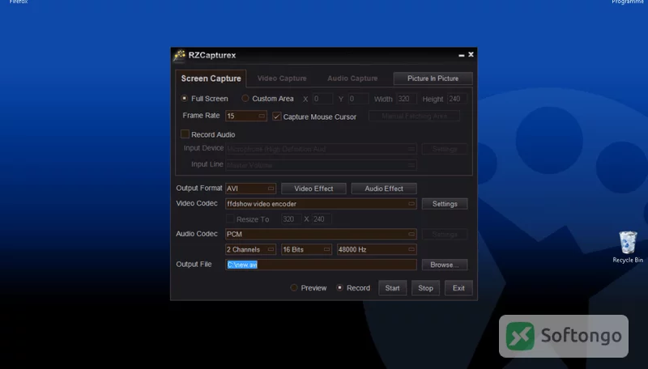Expand the Video Codec dropdown
Viewport: 648px width, 369px height.
[x=321, y=203]
